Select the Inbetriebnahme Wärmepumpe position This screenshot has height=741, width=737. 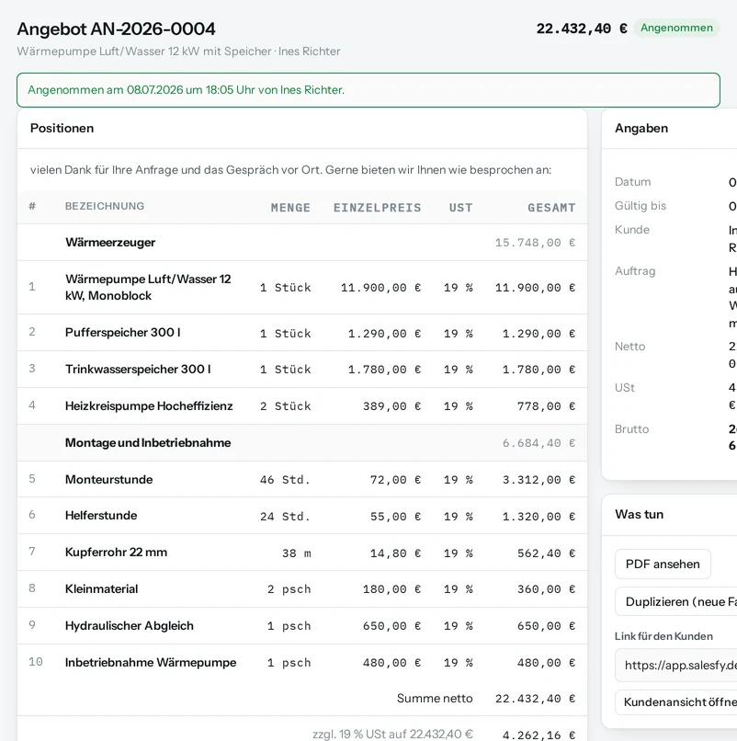click(x=302, y=663)
